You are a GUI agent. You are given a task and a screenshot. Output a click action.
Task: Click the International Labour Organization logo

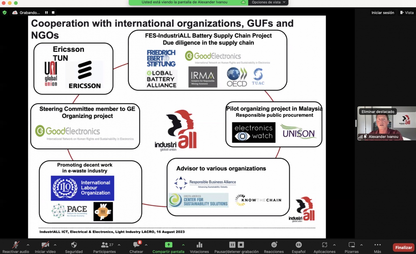[82, 188]
